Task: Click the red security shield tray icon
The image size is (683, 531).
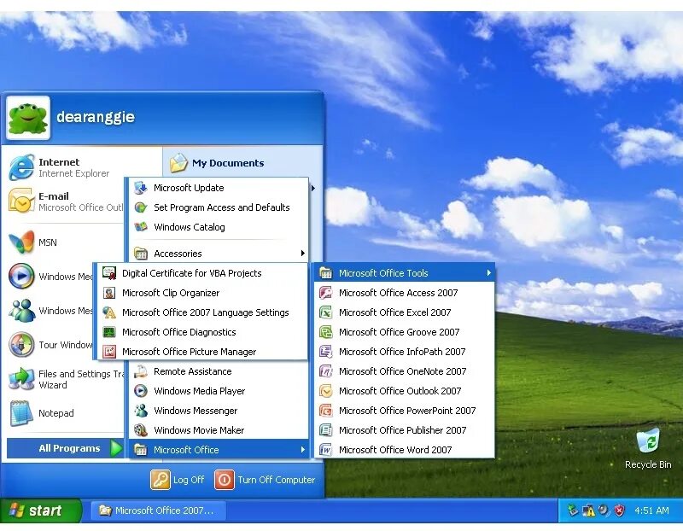Action: [619, 511]
